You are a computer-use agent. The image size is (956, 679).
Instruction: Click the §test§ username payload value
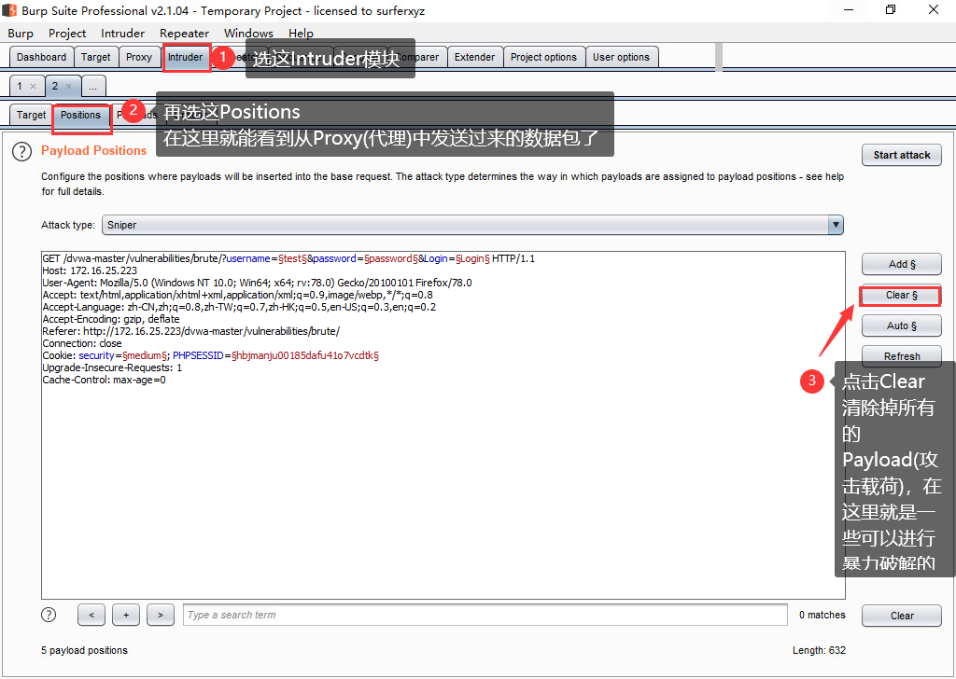pos(292,258)
